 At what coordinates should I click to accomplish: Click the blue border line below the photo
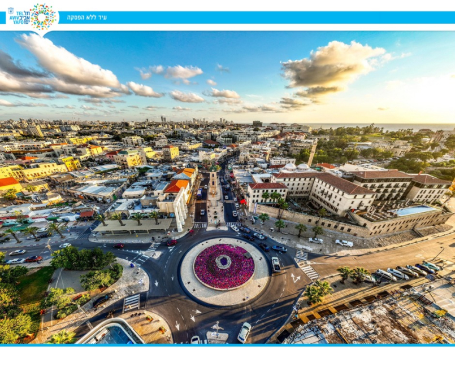coord(227,345)
